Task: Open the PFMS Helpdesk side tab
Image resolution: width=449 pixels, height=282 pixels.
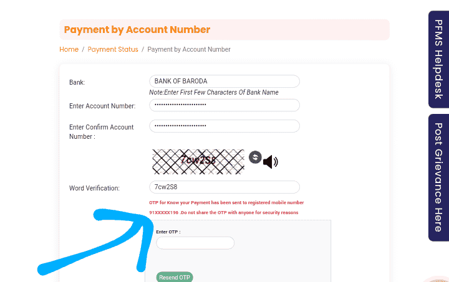Action: [438, 59]
